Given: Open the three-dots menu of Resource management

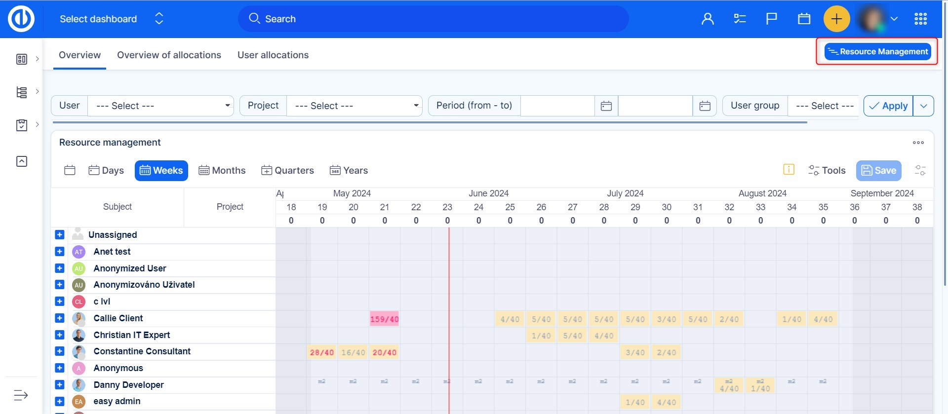Looking at the screenshot, I should tap(918, 143).
